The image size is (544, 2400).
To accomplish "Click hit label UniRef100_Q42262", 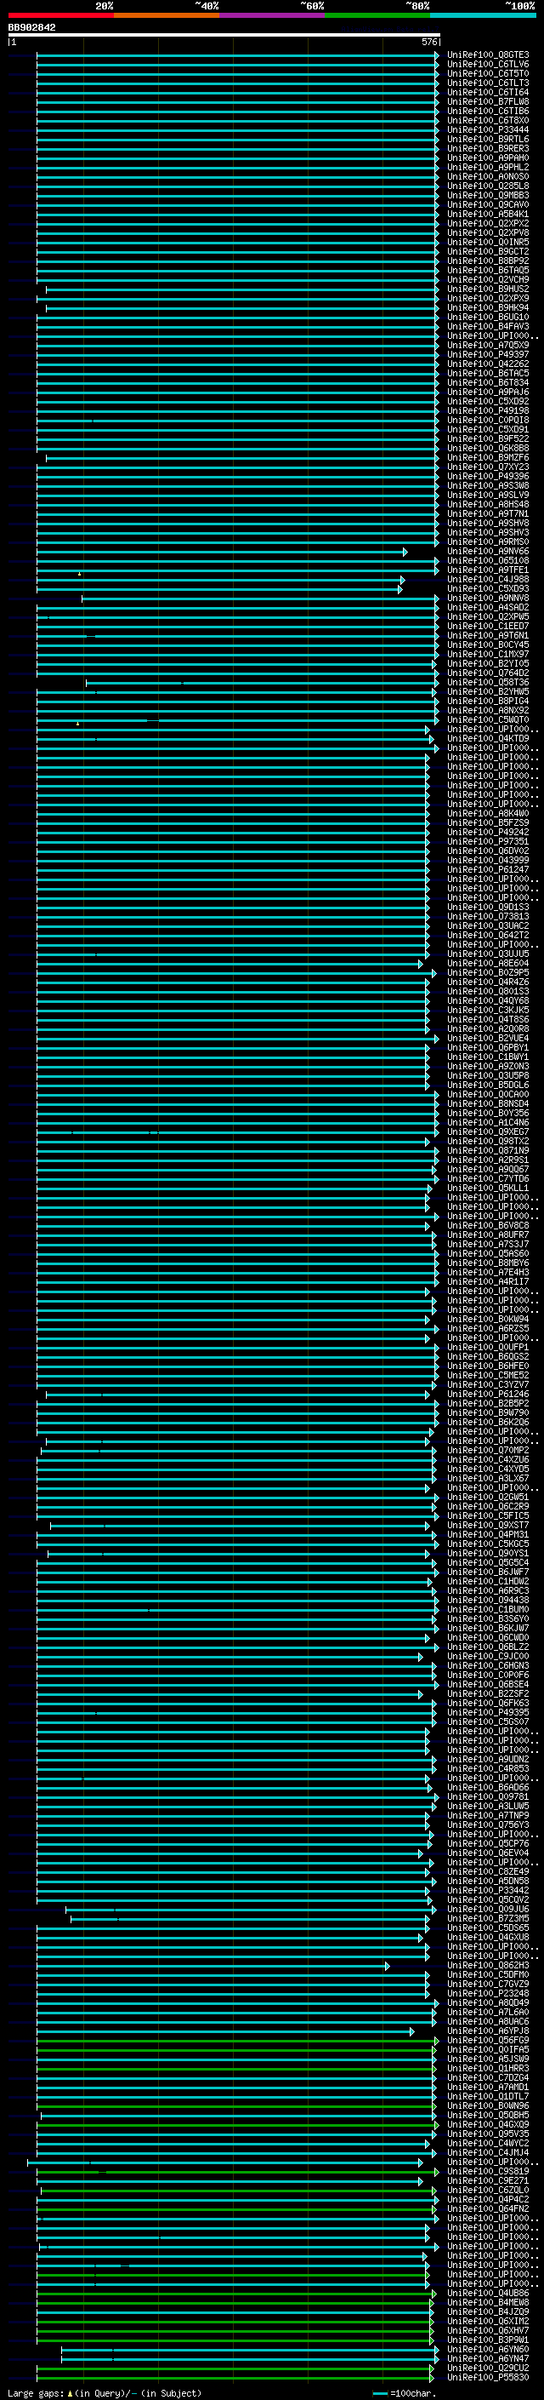I will tap(487, 364).
